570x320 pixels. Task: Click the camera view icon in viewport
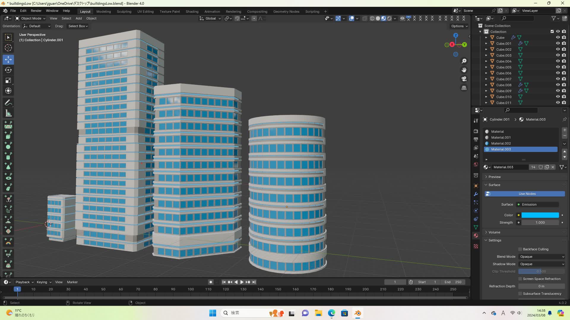click(x=464, y=79)
